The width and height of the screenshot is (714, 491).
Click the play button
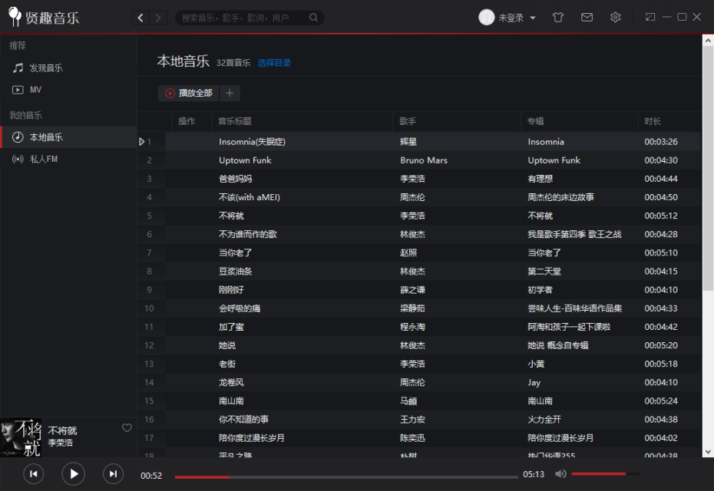[73, 473]
